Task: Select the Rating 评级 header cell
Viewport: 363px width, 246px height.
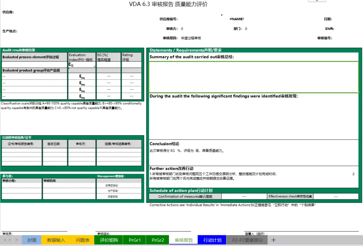Action: [x=131, y=57]
